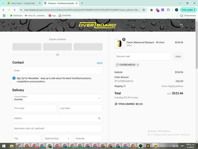This screenshot has height=149, width=198.
Task: Open the tab search chevron in Chrome
Action: pos(3,3)
